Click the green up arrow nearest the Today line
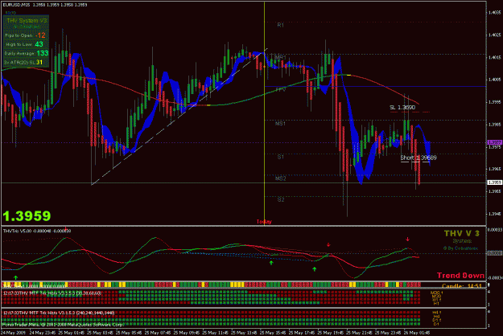Screen dimensions: 503x336 tap(271, 263)
